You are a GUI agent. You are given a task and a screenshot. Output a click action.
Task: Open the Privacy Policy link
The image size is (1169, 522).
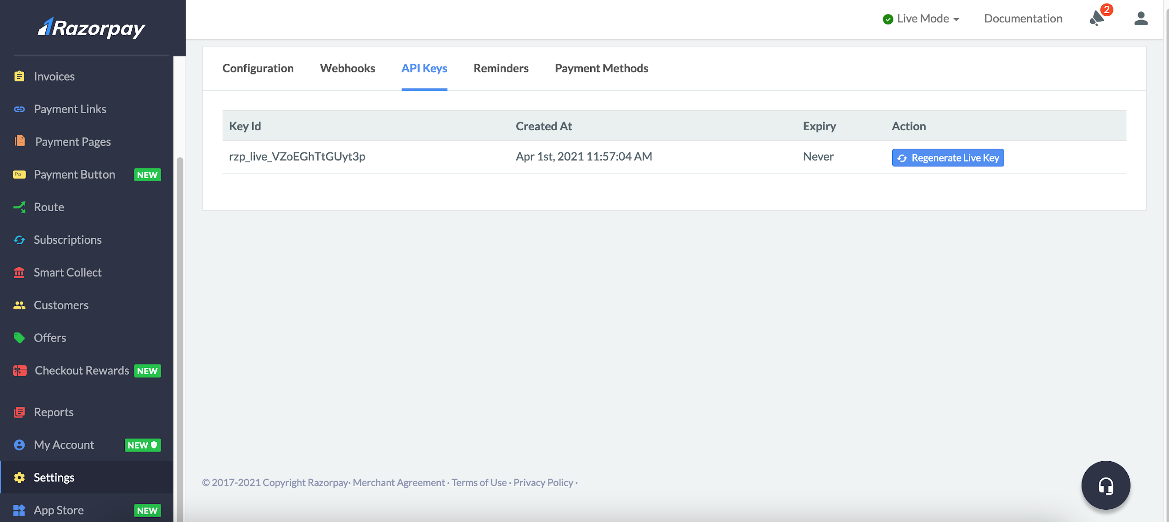pyautogui.click(x=543, y=482)
